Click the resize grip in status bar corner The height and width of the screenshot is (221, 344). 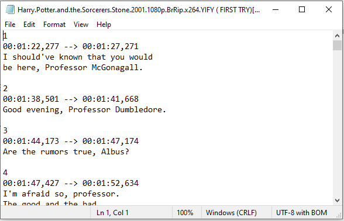coord(339,215)
